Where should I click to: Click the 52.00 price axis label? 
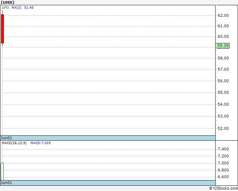[223, 128]
